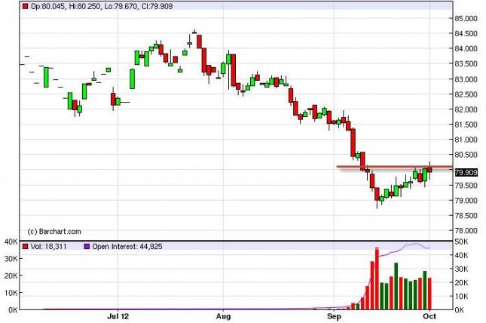Click the 82.000 price axis label

[x=466, y=109]
